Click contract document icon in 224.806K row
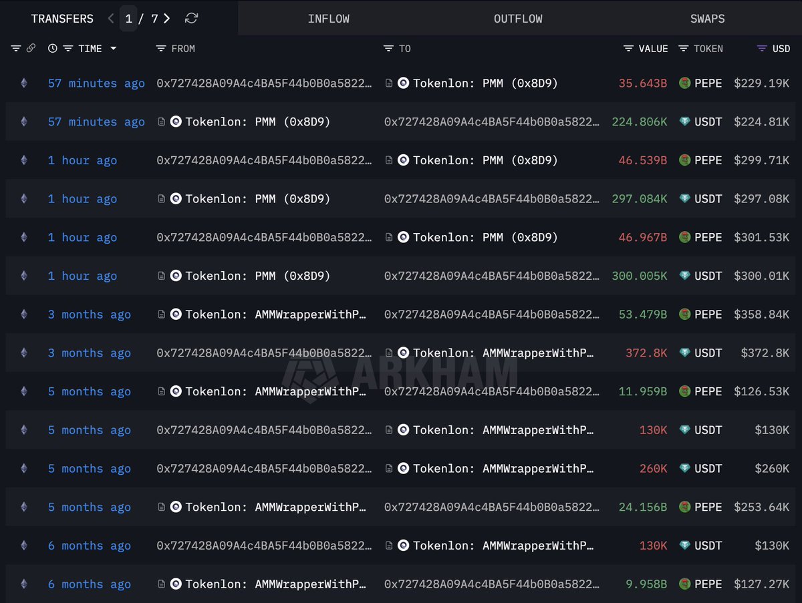The width and height of the screenshot is (802, 603). (x=161, y=122)
